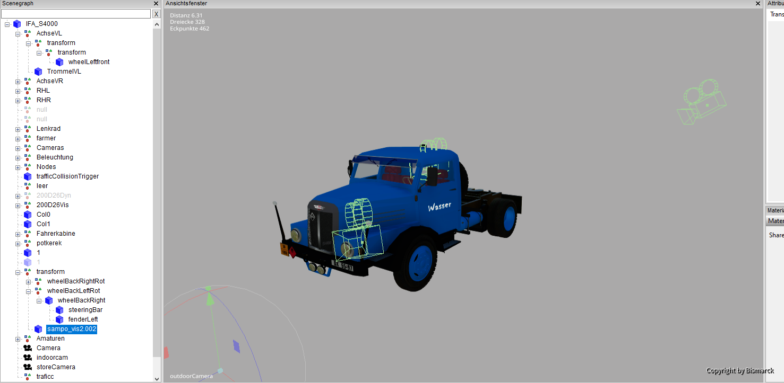Click the cube icon beside Col0
The image size is (784, 383).
(x=28, y=215)
